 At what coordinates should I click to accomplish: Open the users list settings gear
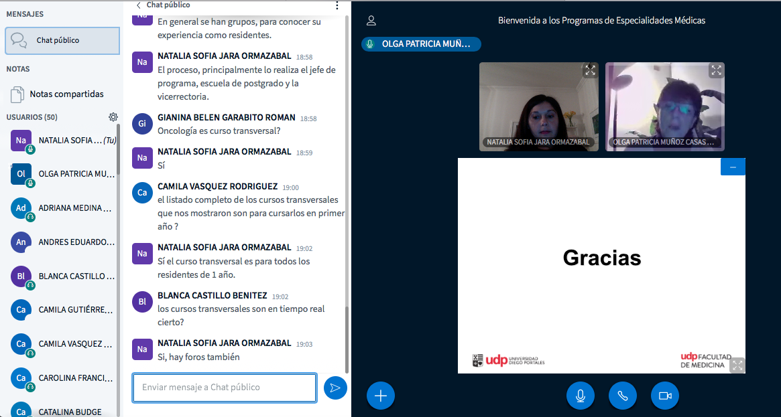(113, 117)
